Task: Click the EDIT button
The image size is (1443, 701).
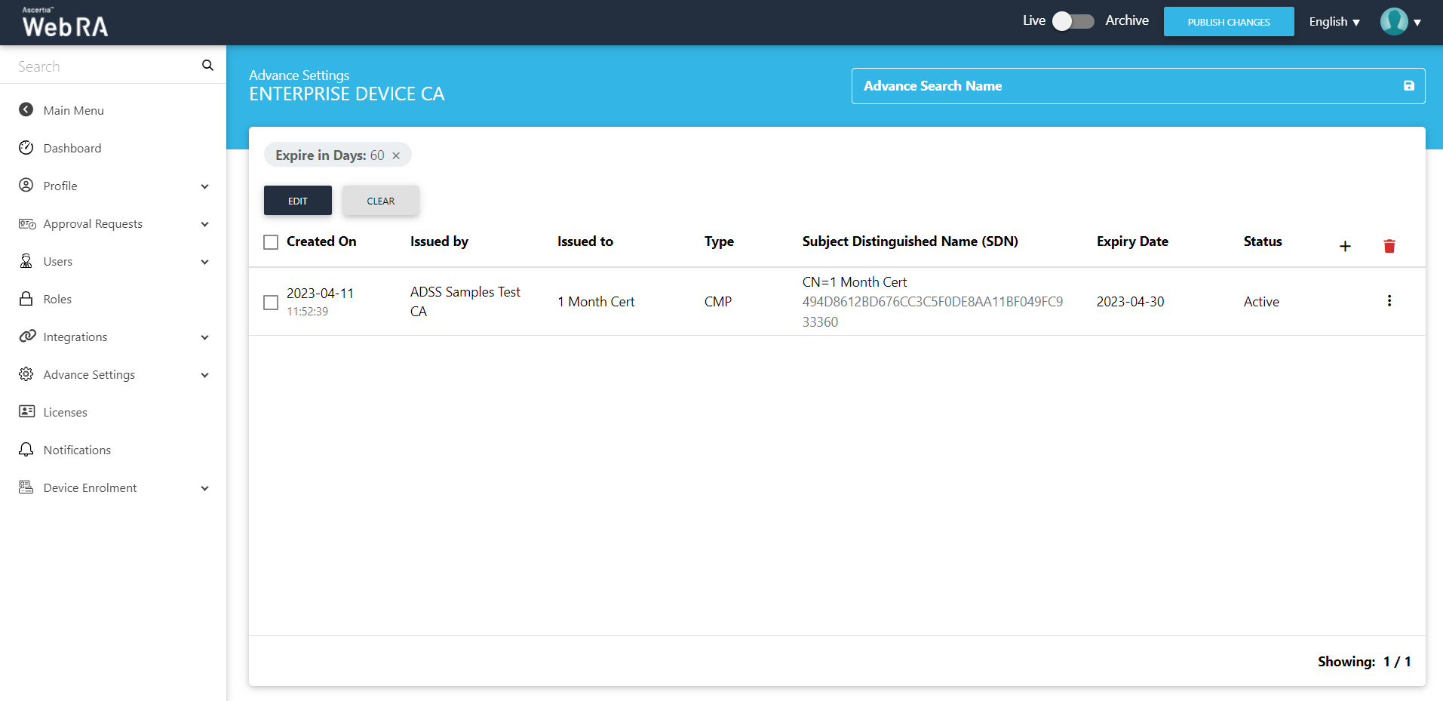Action: (297, 201)
